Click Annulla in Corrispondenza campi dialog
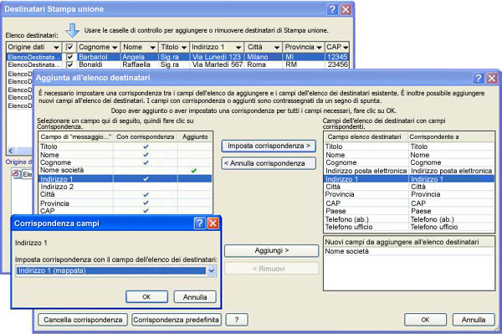 [x=195, y=297]
